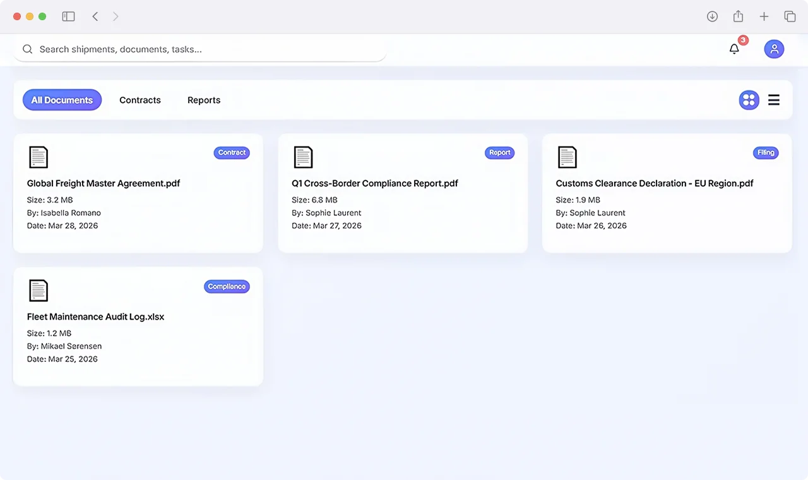Click the browser share icon
This screenshot has width=808, height=480.
(738, 16)
